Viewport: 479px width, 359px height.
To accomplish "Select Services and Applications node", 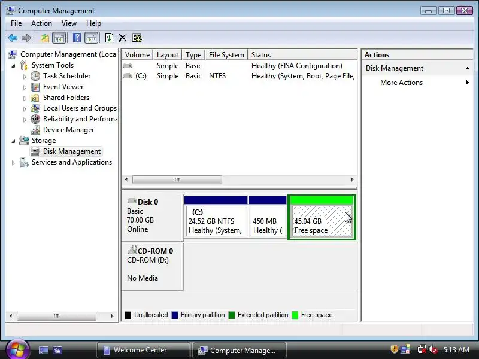I will pyautogui.click(x=71, y=162).
